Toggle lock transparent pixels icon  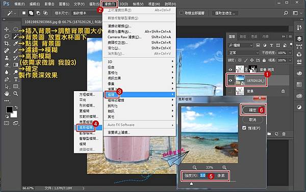[x=240, y=60]
